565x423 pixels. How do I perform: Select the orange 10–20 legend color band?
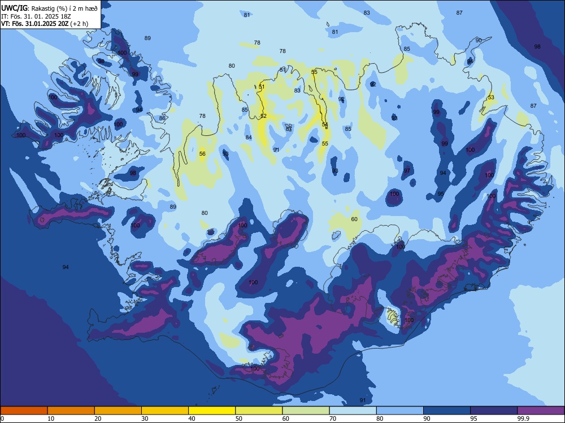tap(71, 411)
